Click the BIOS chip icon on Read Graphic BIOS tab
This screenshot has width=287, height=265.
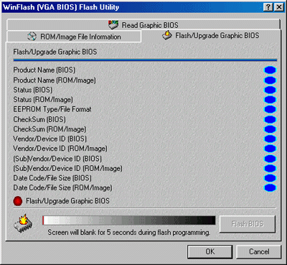113,24
